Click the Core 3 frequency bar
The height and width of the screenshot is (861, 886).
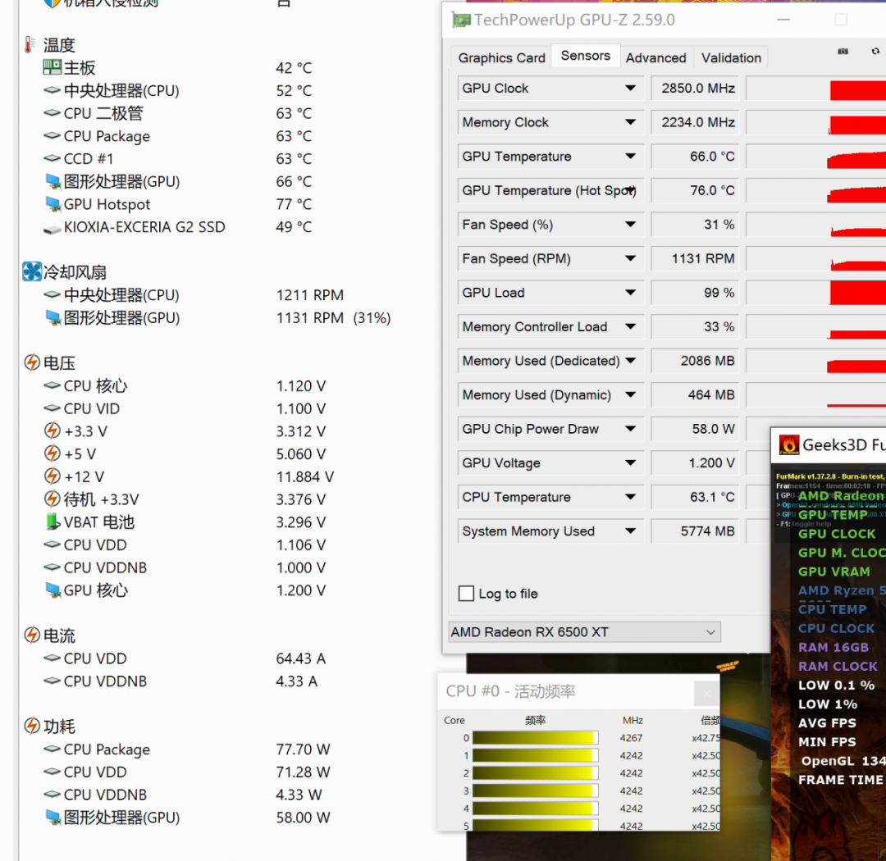pyautogui.click(x=535, y=791)
